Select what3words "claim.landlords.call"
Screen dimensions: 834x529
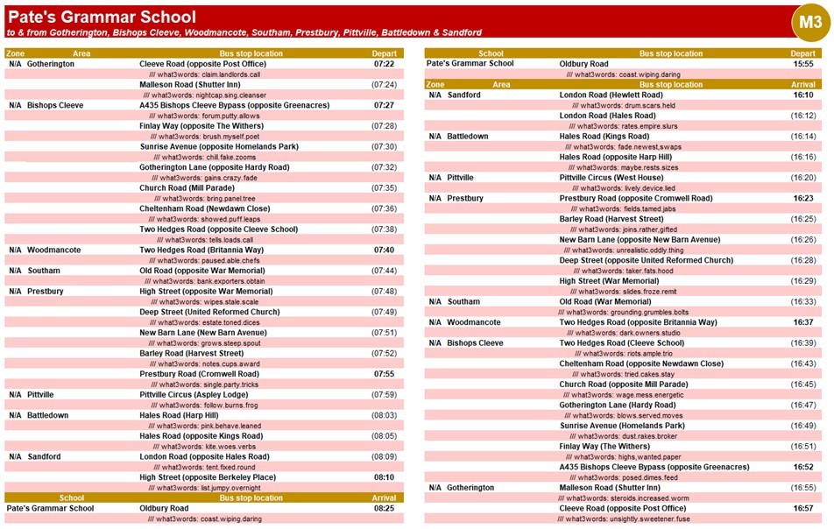(231, 74)
